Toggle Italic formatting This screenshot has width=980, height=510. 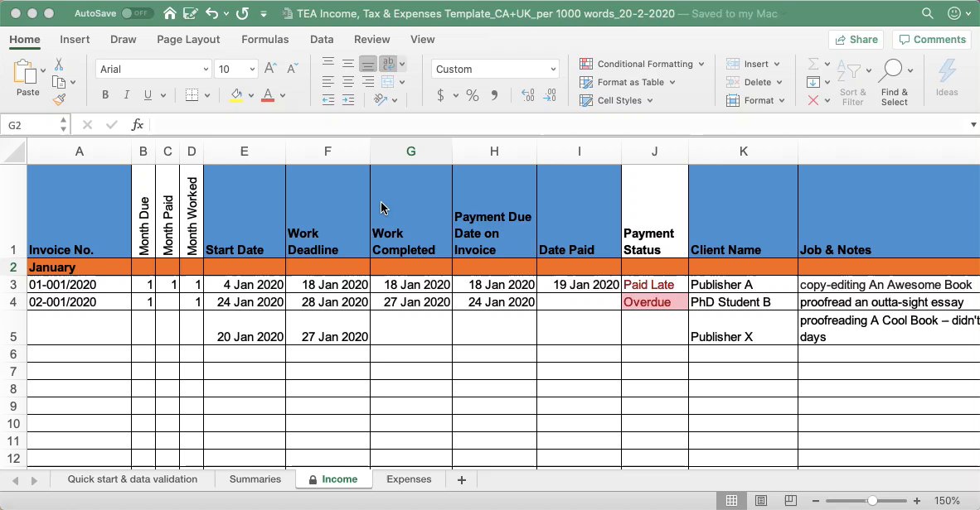[126, 95]
